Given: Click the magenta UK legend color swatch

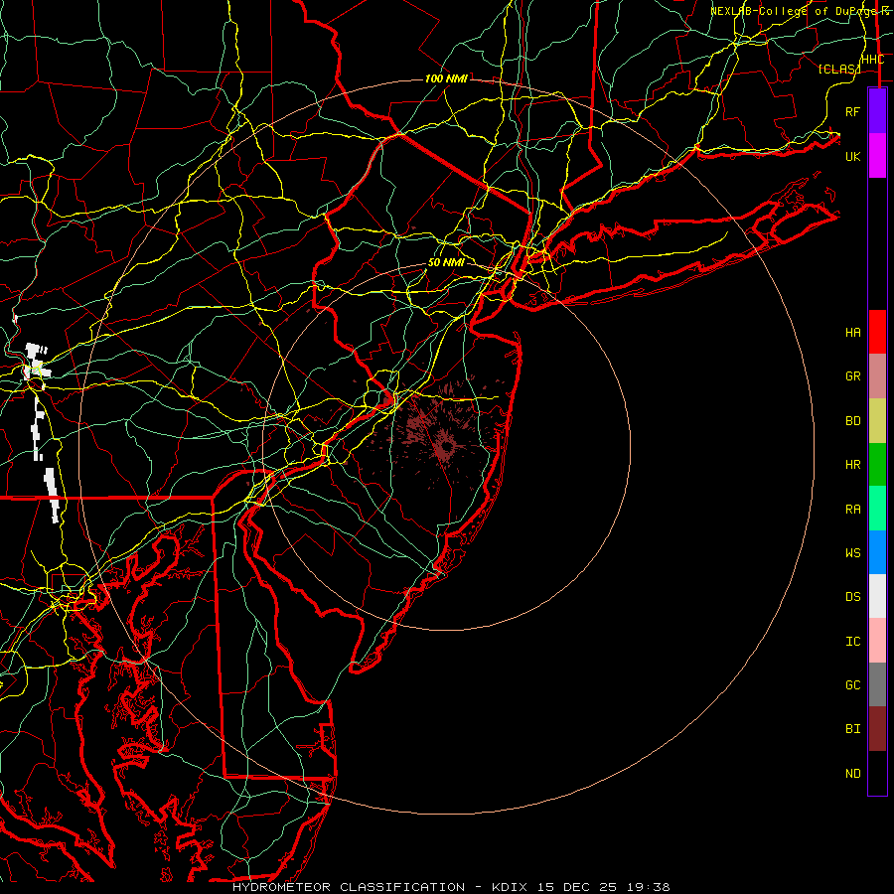Looking at the screenshot, I should click(x=877, y=156).
